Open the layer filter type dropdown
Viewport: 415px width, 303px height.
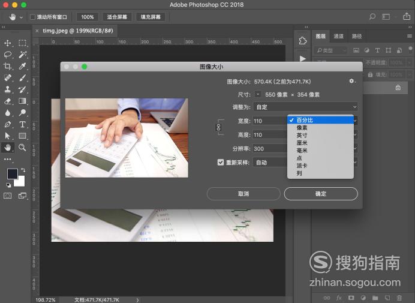pos(331,50)
